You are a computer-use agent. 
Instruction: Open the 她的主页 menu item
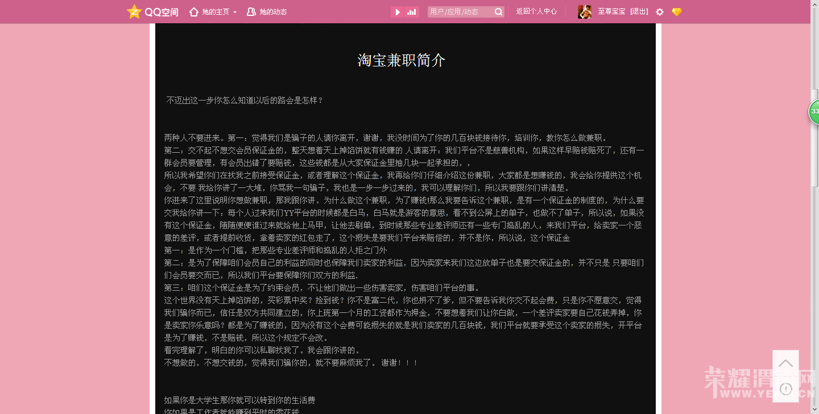pyautogui.click(x=215, y=11)
